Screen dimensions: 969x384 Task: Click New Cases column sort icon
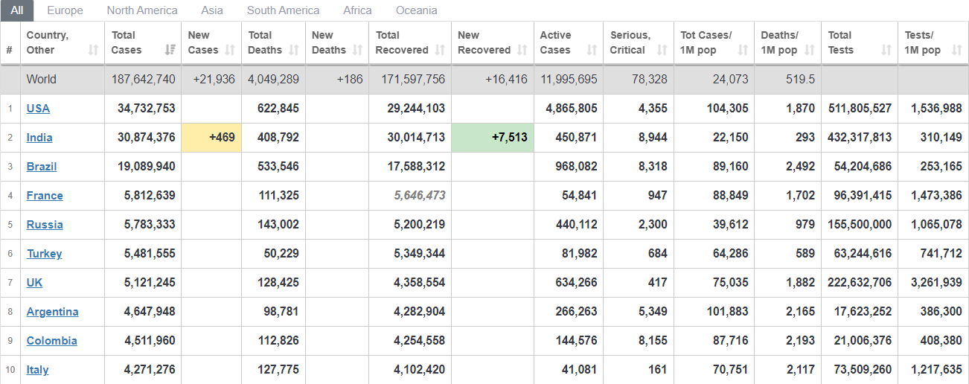[230, 51]
